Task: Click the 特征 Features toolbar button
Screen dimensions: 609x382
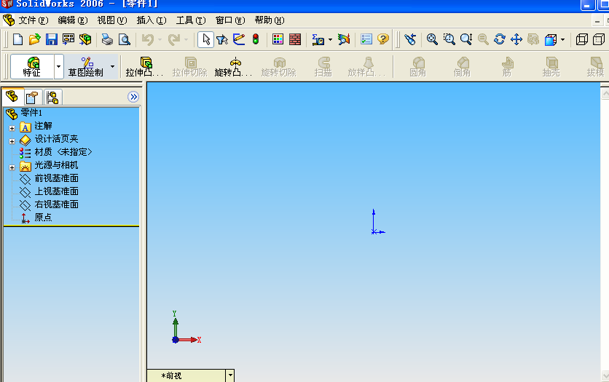Action: click(32, 67)
